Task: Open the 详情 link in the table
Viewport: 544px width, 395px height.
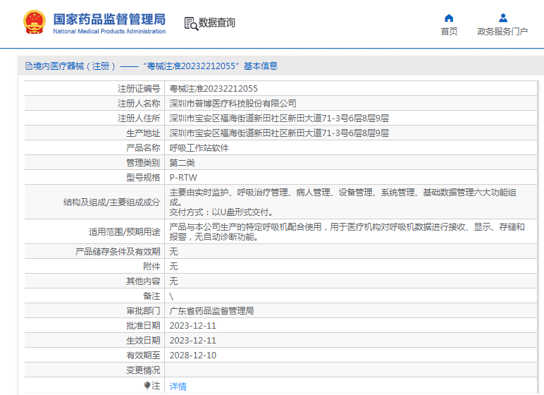Action: click(x=178, y=386)
